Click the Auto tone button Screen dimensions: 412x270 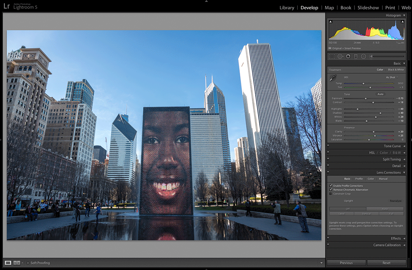pyautogui.click(x=381, y=94)
